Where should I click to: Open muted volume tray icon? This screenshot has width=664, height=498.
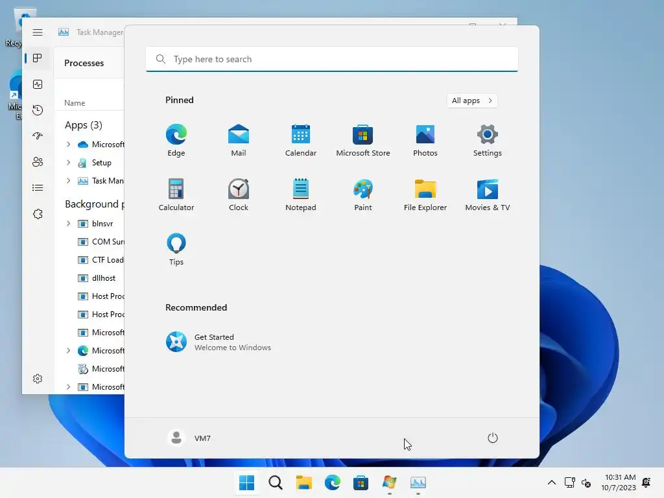tap(586, 482)
